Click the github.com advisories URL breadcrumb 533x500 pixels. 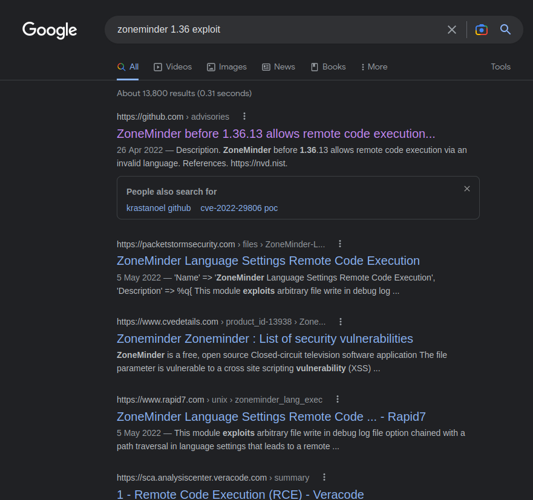(173, 117)
